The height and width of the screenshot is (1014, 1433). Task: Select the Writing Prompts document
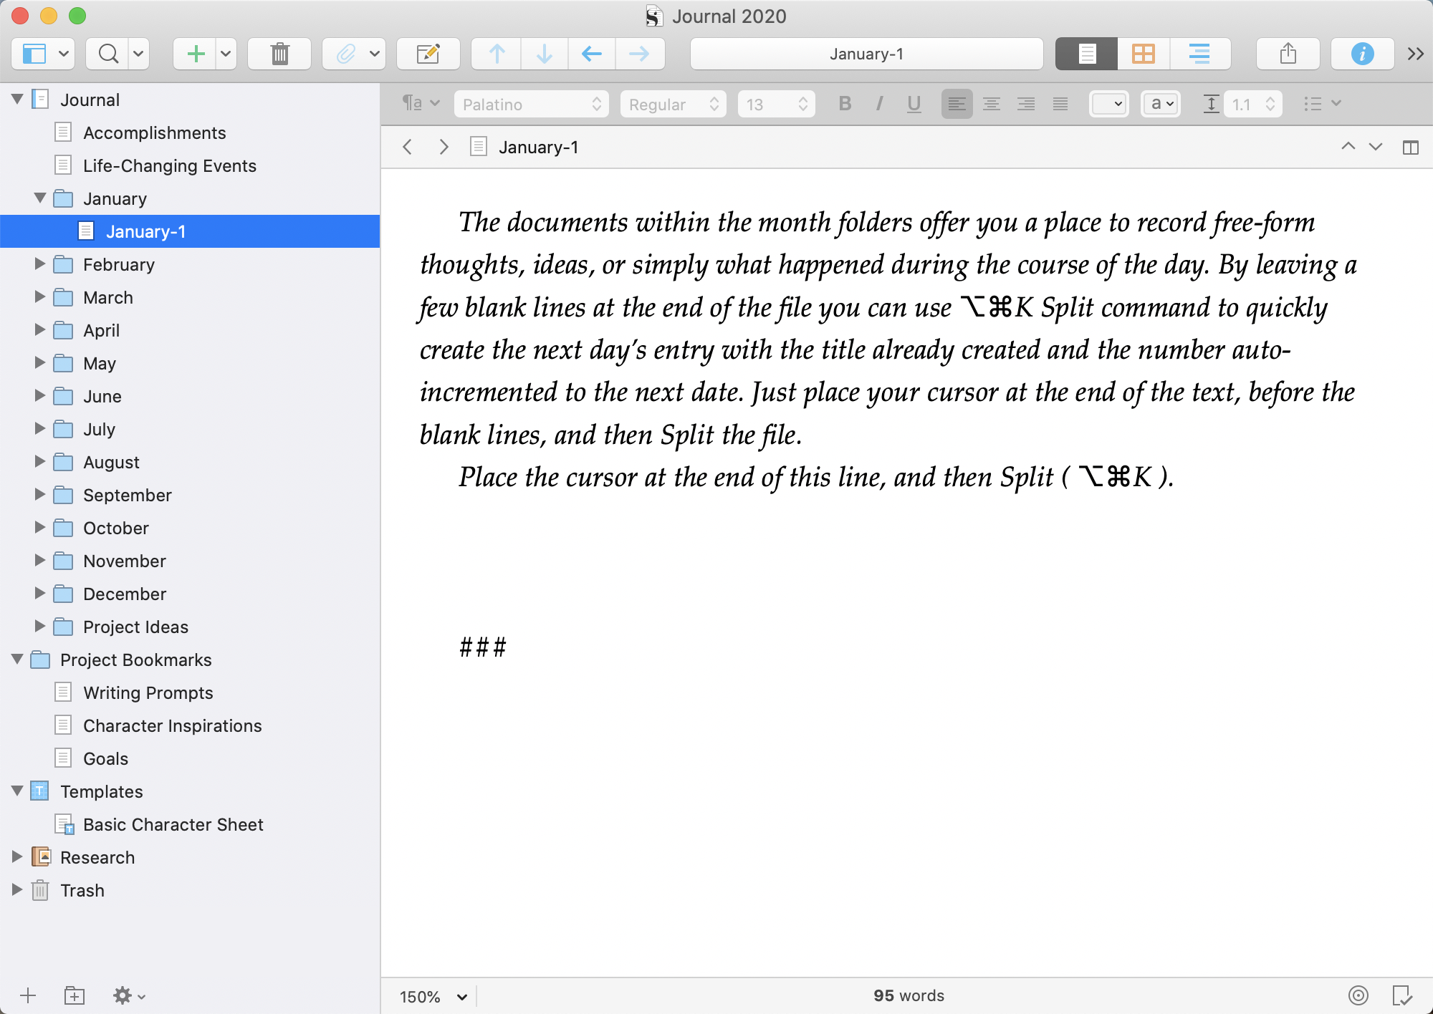click(148, 692)
